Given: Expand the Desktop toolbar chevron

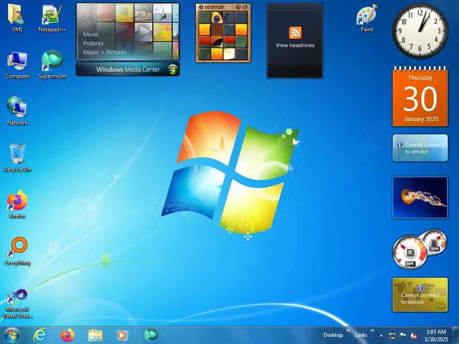Looking at the screenshot, I should (348, 331).
